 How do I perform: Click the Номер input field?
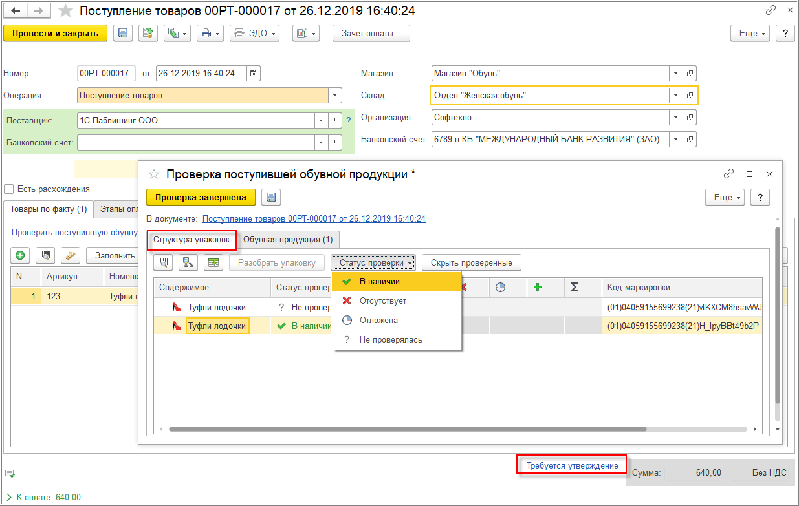tap(106, 73)
